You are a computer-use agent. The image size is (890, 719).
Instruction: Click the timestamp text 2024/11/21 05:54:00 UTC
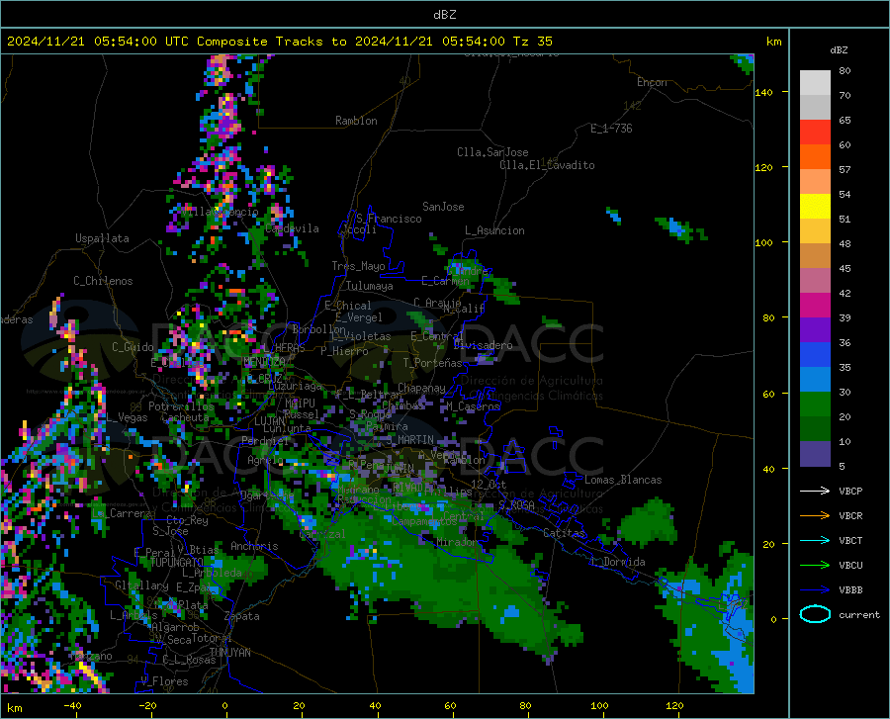point(98,42)
